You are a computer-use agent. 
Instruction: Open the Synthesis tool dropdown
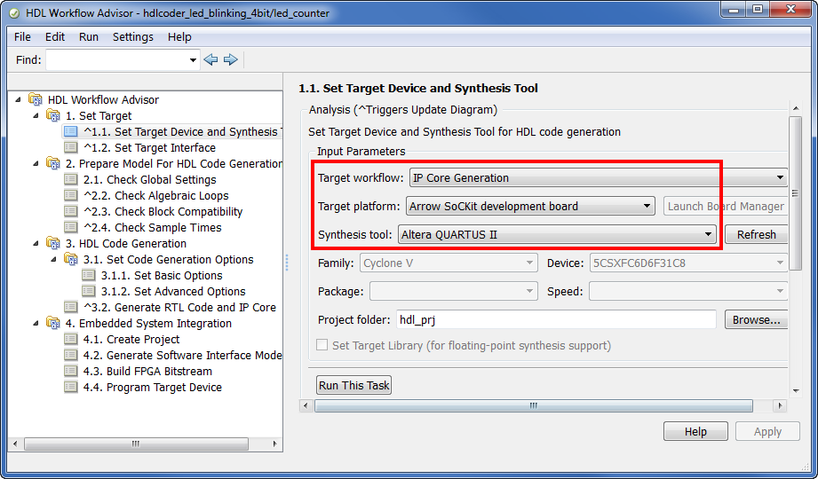pyautogui.click(x=557, y=234)
